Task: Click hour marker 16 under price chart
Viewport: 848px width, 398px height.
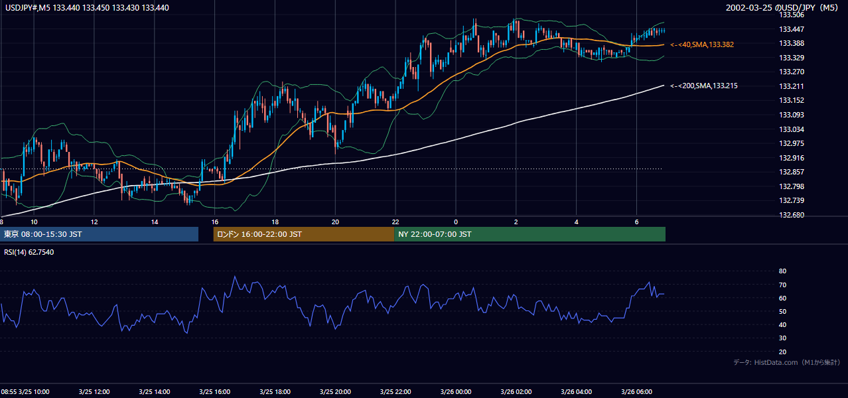Action: [214, 222]
